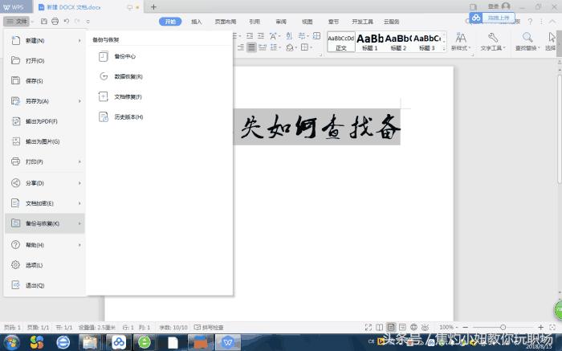562x351 pixels.
Task: Open the quick access toolbar customize dropdown
Action: coord(88,22)
